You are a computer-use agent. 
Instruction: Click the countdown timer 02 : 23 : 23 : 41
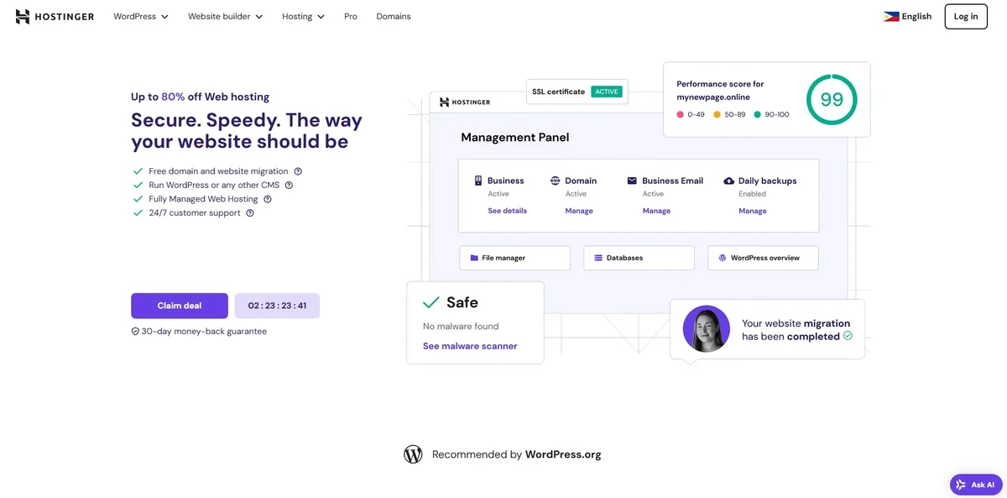[277, 306]
